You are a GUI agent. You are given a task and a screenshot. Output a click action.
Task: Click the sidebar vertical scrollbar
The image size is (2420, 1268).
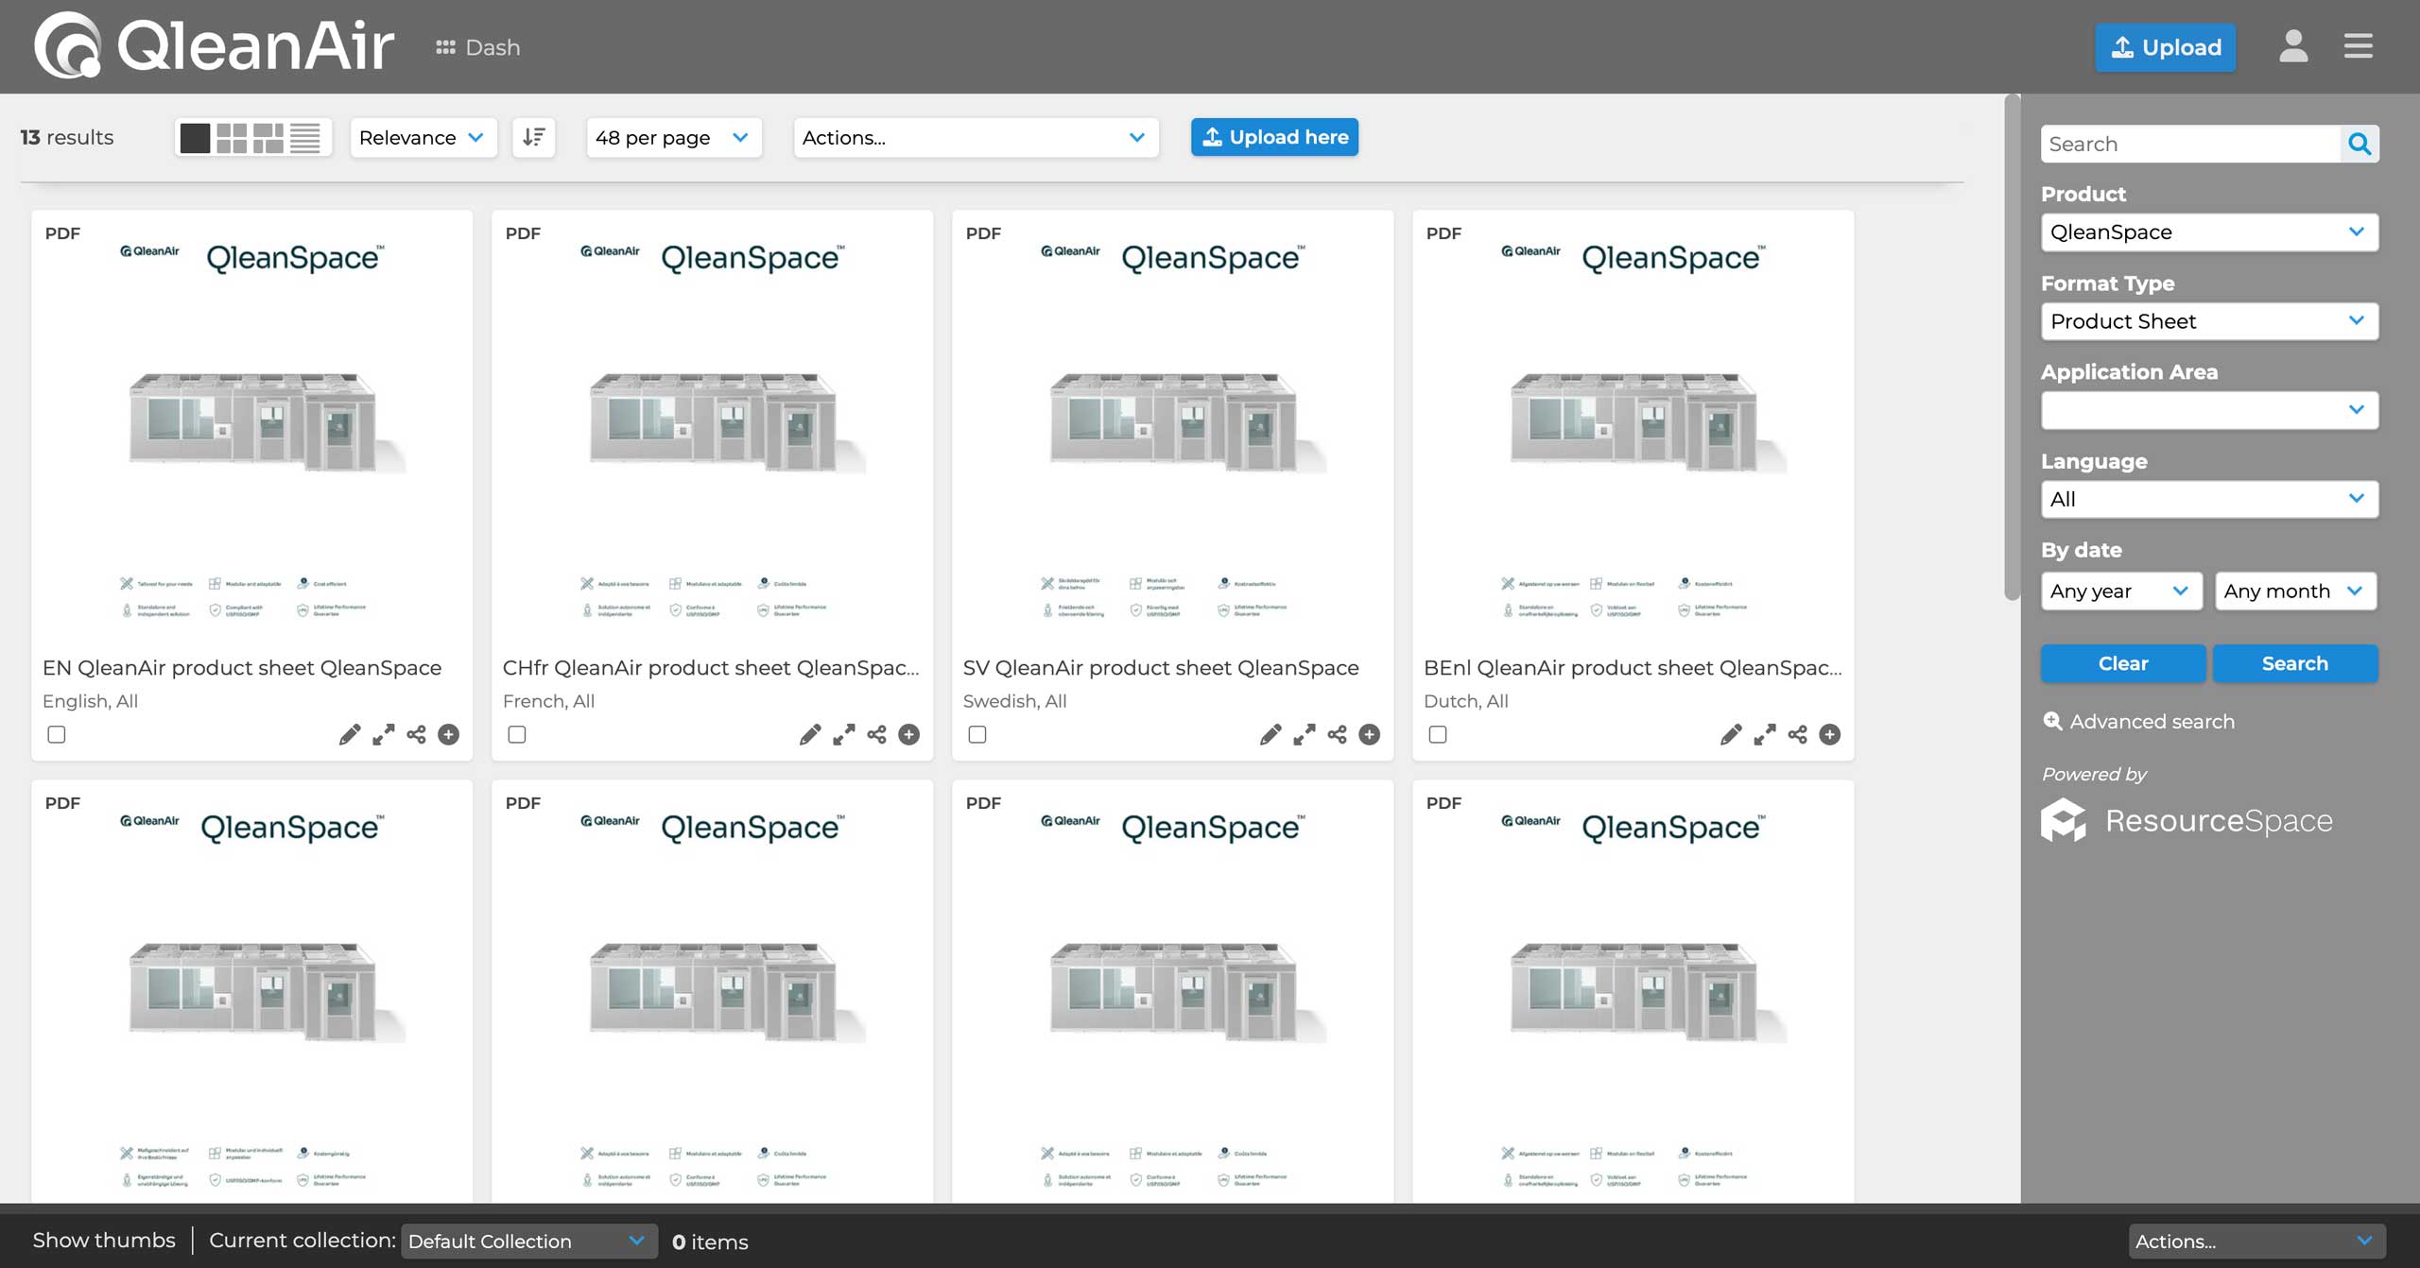tap(2012, 346)
